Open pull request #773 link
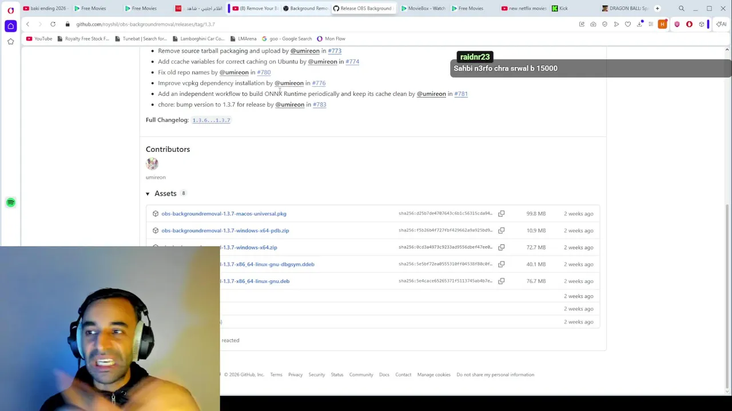 pos(335,51)
